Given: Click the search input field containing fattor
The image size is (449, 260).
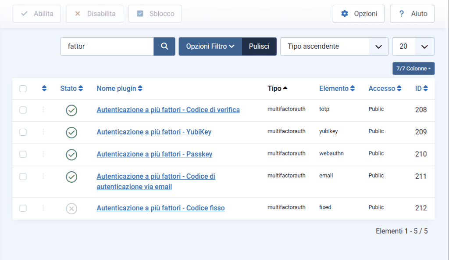Looking at the screenshot, I should [107, 47].
